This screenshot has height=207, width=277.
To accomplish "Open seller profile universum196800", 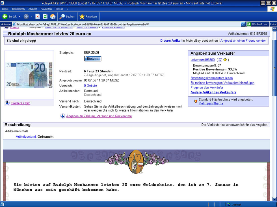I will [x=203, y=60].
